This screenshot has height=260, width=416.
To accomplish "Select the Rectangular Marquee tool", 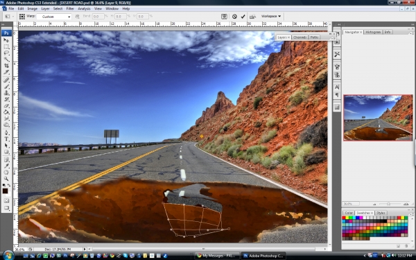I will tap(6, 46).
